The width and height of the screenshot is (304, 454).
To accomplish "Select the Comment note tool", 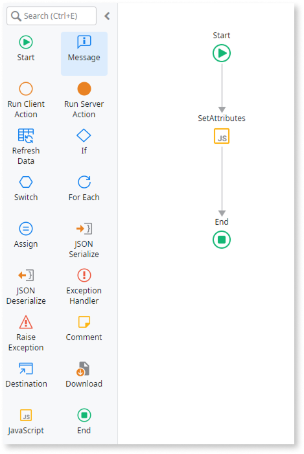I will 84,328.
